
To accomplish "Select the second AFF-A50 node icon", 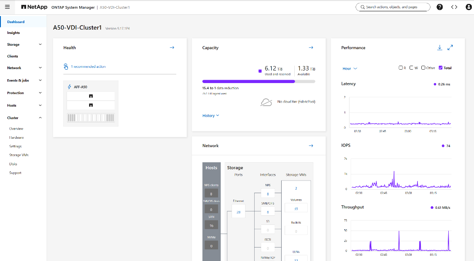I will [x=91, y=105].
